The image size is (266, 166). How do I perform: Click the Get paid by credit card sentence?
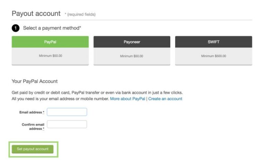pos(97,92)
